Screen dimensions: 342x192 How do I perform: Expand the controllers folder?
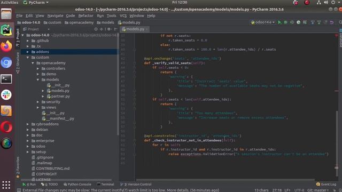[38, 69]
